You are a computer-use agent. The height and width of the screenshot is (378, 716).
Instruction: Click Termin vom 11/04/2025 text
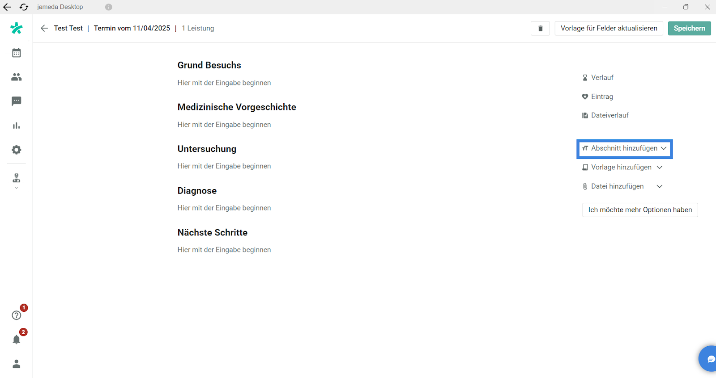[132, 28]
